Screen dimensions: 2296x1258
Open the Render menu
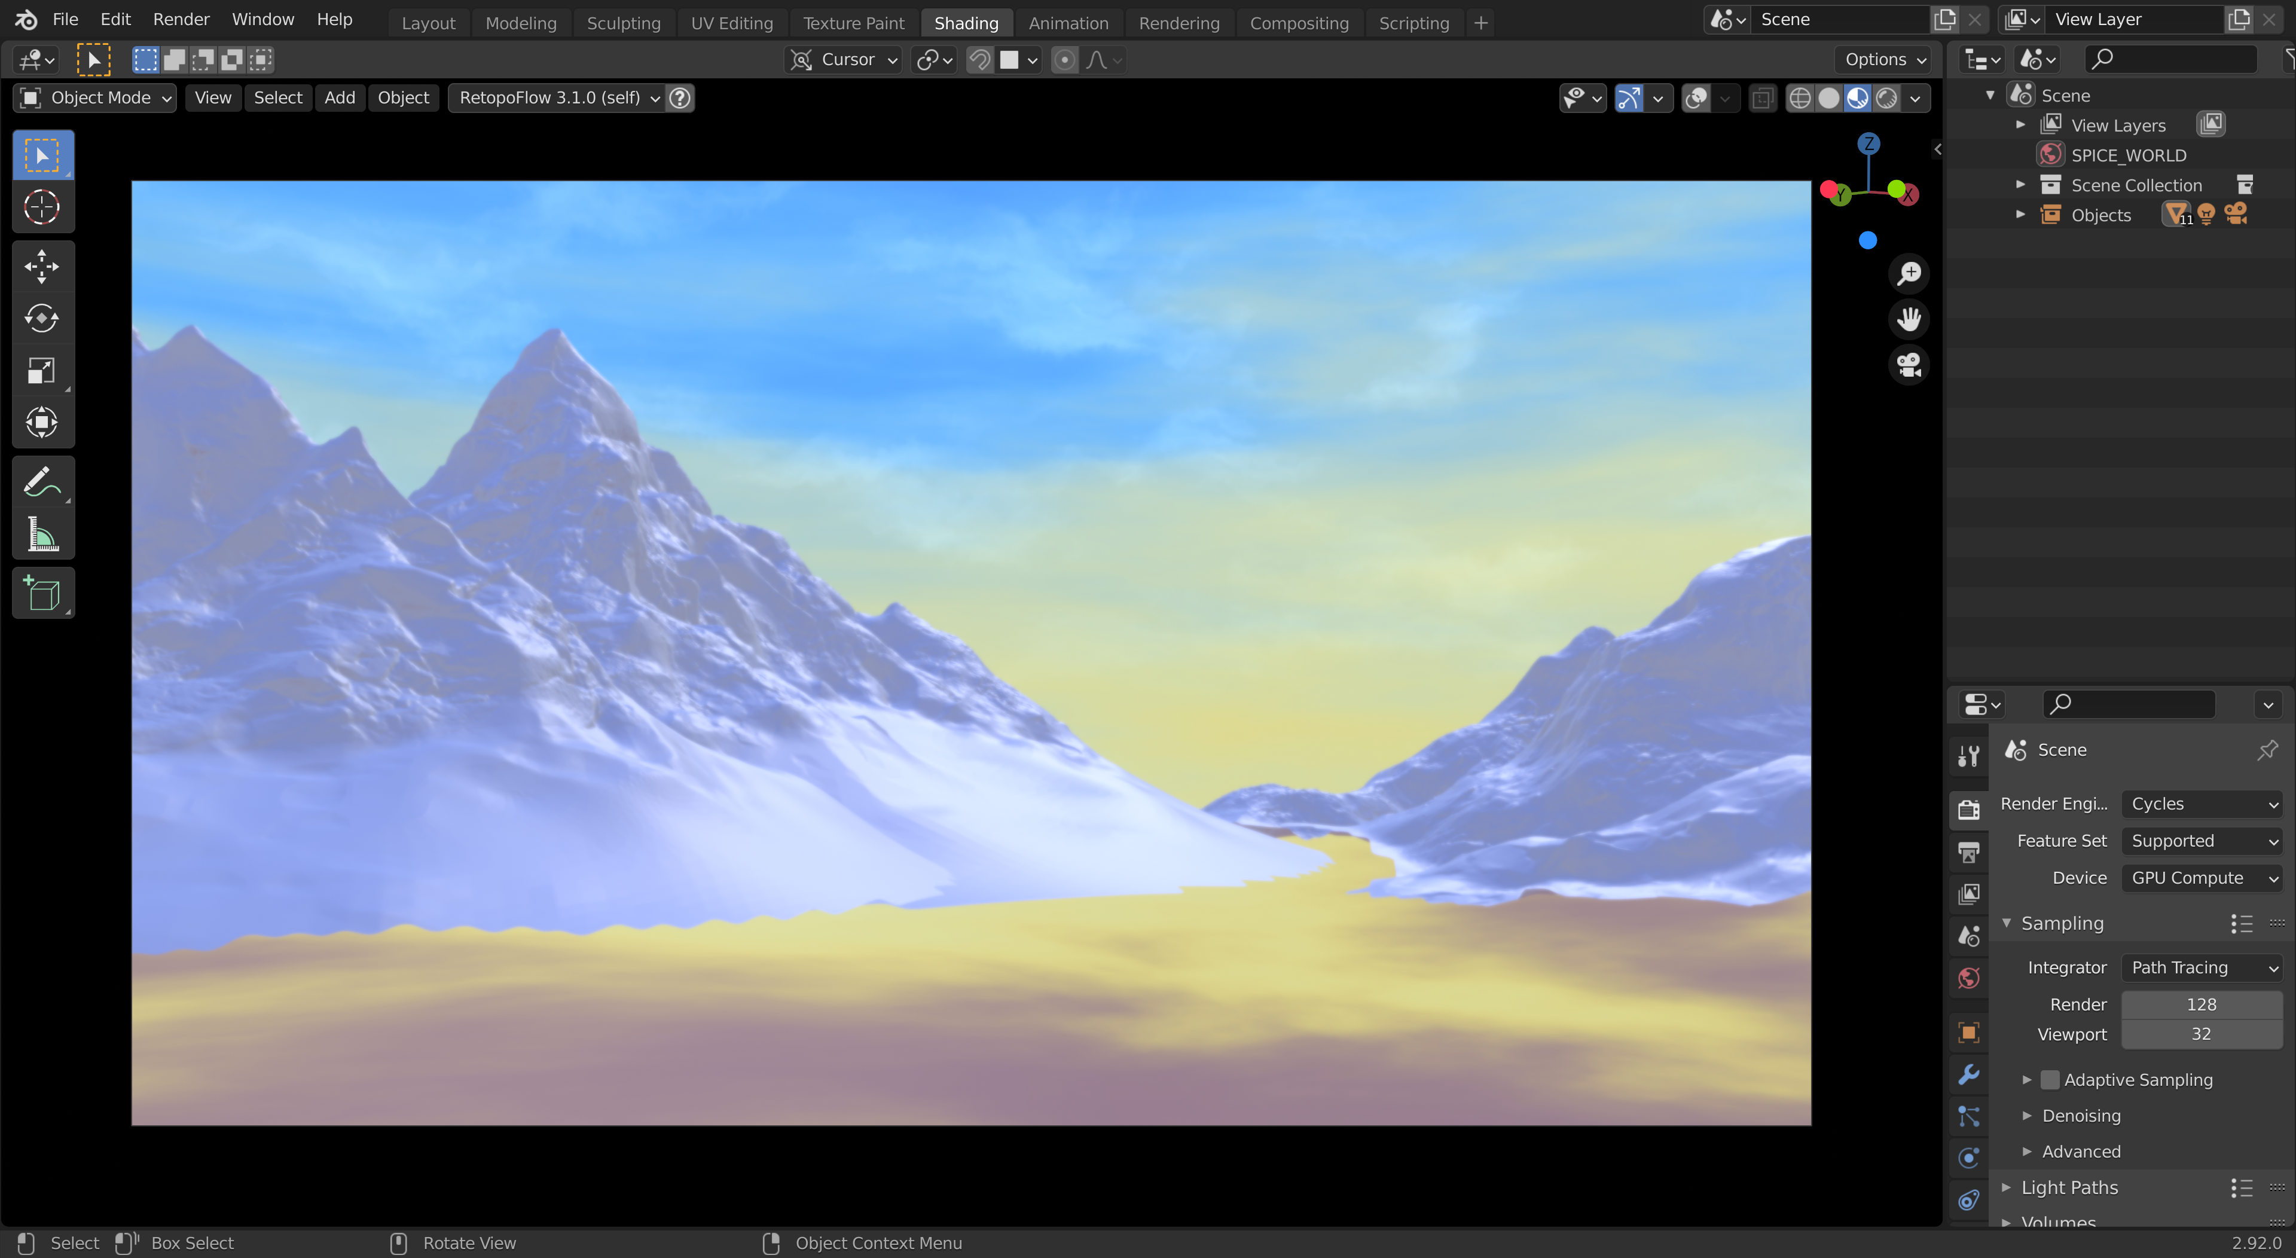click(x=181, y=20)
